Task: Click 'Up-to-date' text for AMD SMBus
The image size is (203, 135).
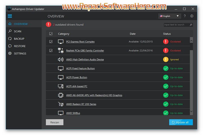Action: tap(176, 113)
